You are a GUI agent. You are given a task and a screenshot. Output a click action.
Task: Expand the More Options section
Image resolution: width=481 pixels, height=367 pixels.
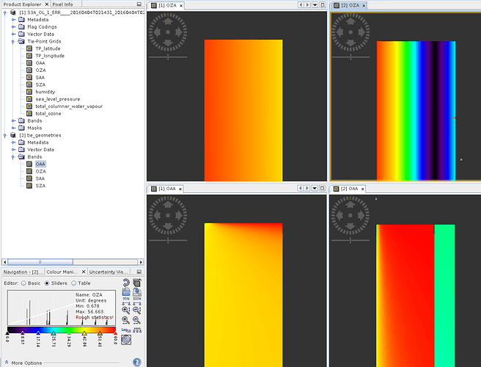click(x=7, y=363)
